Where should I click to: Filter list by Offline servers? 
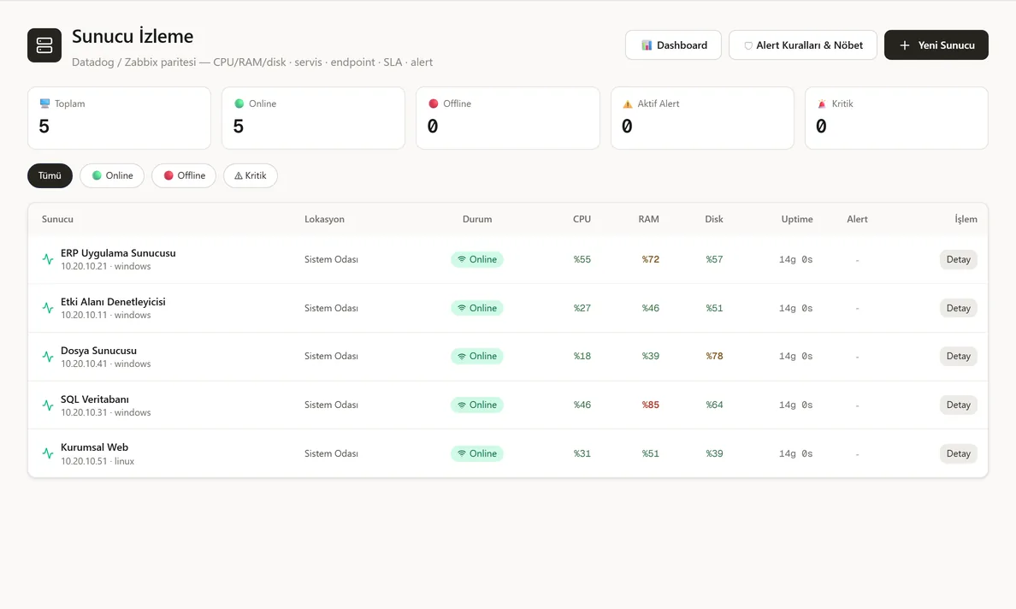184,175
